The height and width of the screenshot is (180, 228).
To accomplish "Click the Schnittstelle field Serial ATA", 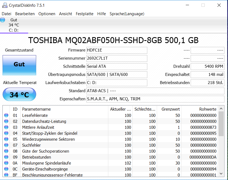I will 117,66.
